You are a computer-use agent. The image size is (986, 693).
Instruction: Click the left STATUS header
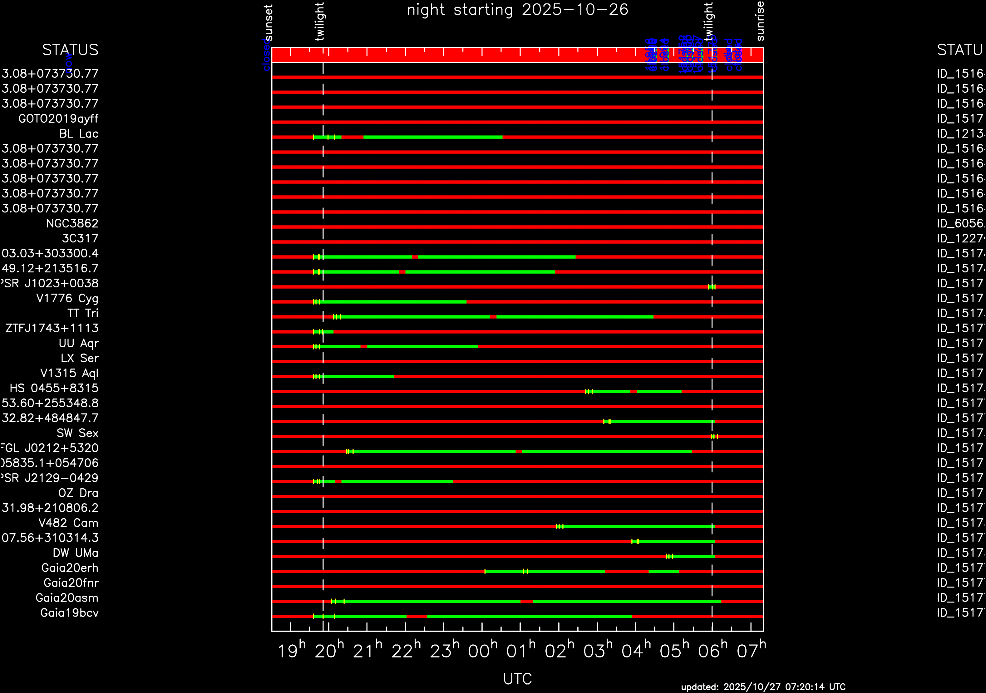coord(70,50)
